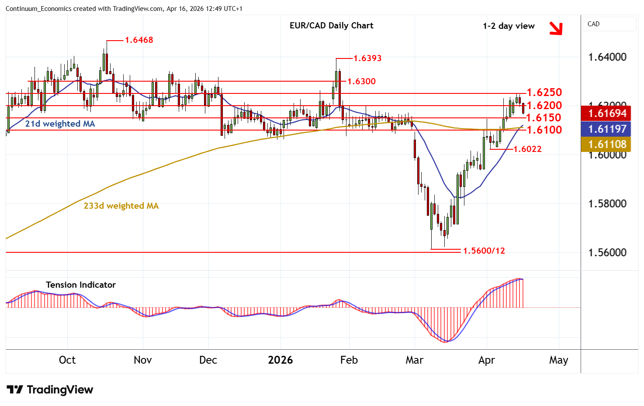Image resolution: width=644 pixels, height=406 pixels.
Task: Select the Mar marker on time axis
Action: point(414,360)
